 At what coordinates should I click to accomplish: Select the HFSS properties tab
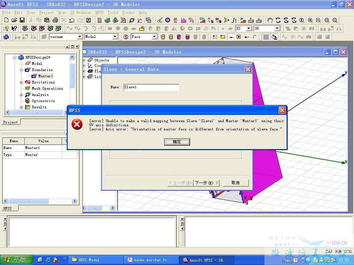point(8,208)
